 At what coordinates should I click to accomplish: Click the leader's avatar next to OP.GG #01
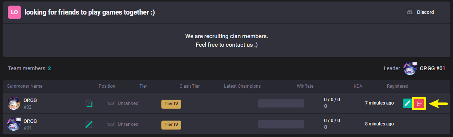pos(410,68)
